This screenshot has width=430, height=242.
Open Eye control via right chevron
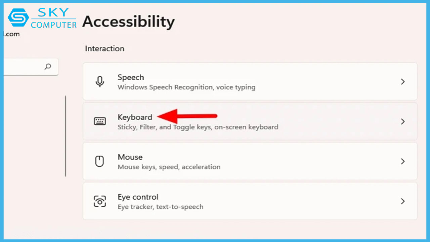coord(403,201)
